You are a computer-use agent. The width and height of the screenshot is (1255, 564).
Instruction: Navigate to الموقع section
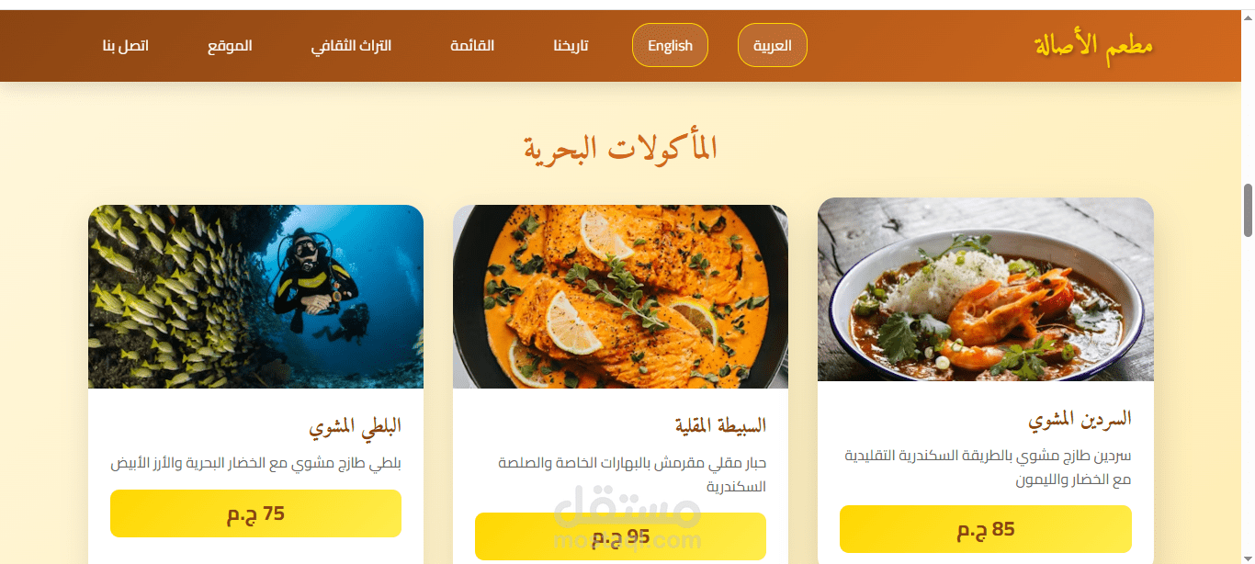pos(230,45)
